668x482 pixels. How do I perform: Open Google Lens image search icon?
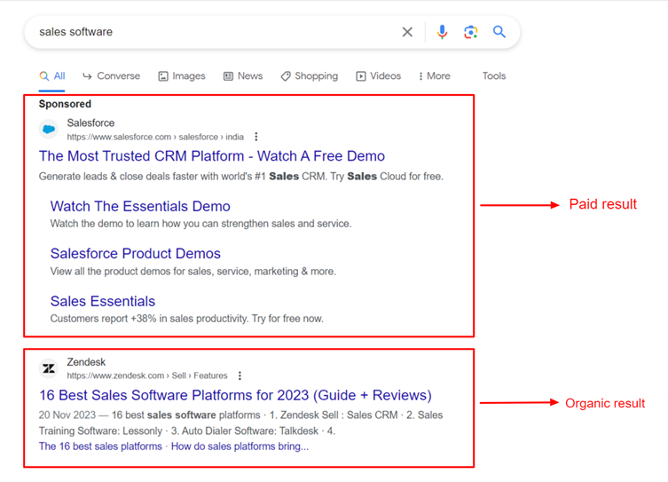point(471,32)
